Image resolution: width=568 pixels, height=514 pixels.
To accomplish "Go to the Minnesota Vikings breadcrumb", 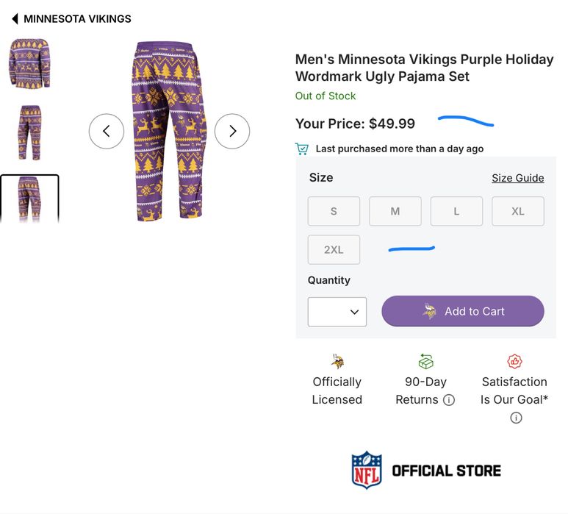I will [x=77, y=18].
